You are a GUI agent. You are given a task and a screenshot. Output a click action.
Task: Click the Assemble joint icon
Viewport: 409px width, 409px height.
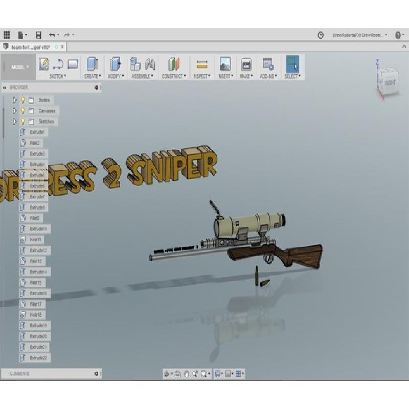pos(150,64)
